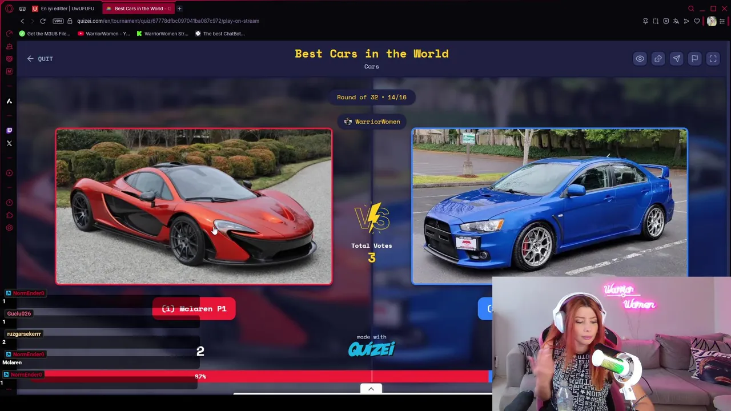731x411 pixels.
Task: Open Extensions cube in sidebar
Action: [9, 215]
